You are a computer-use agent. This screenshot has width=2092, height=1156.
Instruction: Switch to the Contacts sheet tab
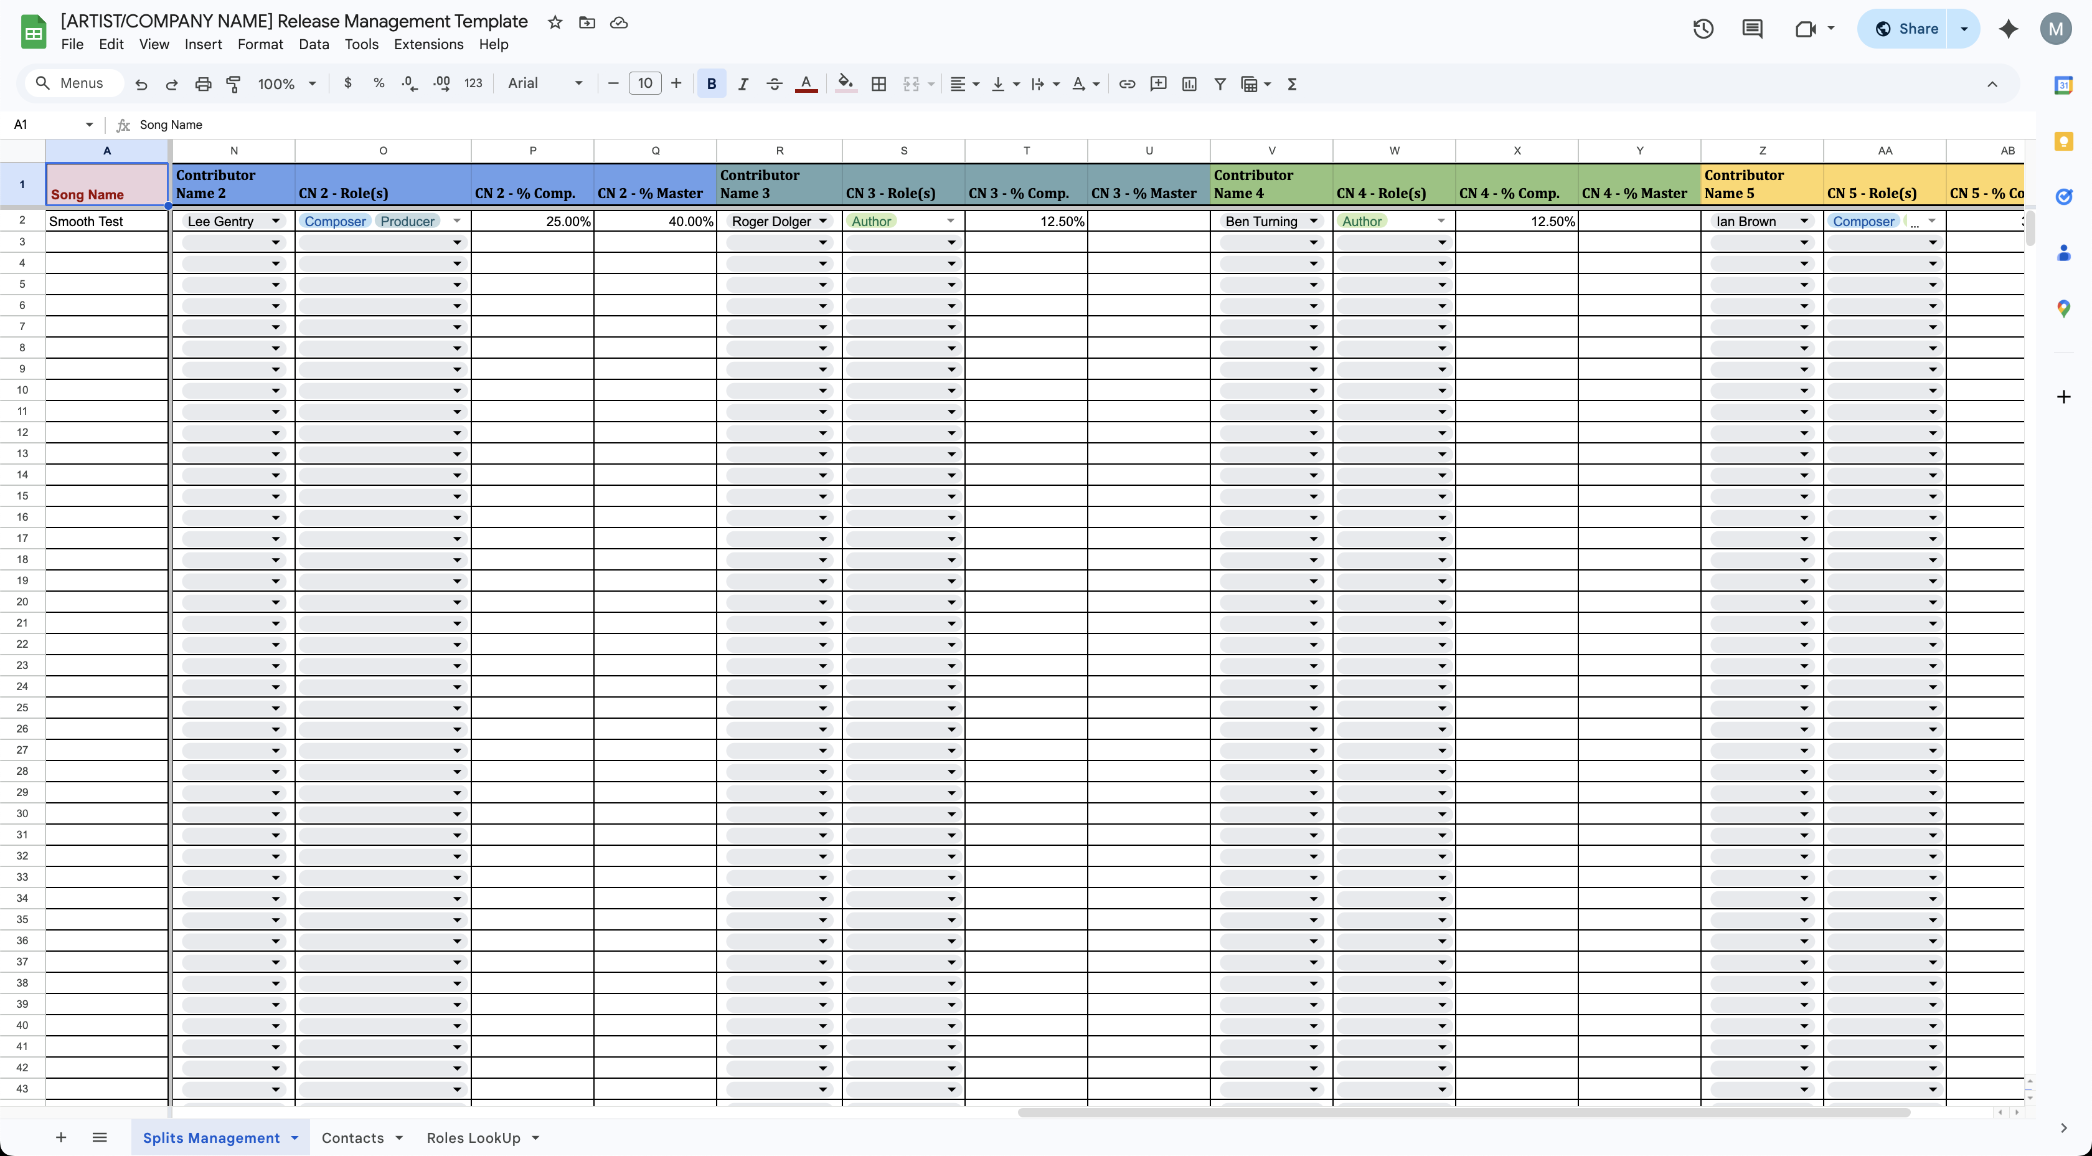352,1137
